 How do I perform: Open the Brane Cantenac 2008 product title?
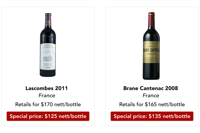(x=151, y=88)
